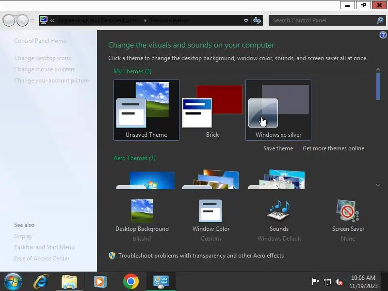Open the Windows Start button
388x291 pixels.
coord(13,282)
